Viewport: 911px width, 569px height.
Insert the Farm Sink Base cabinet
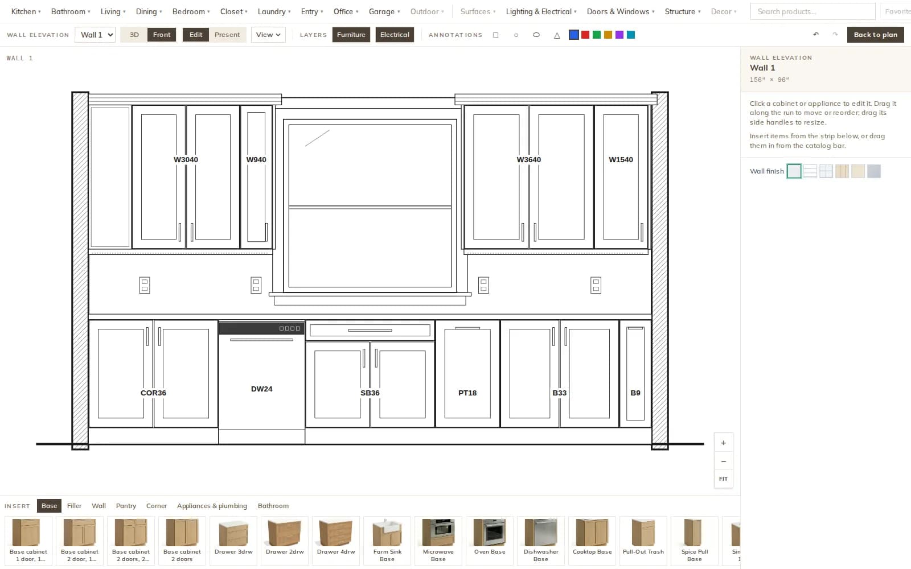[387, 541]
